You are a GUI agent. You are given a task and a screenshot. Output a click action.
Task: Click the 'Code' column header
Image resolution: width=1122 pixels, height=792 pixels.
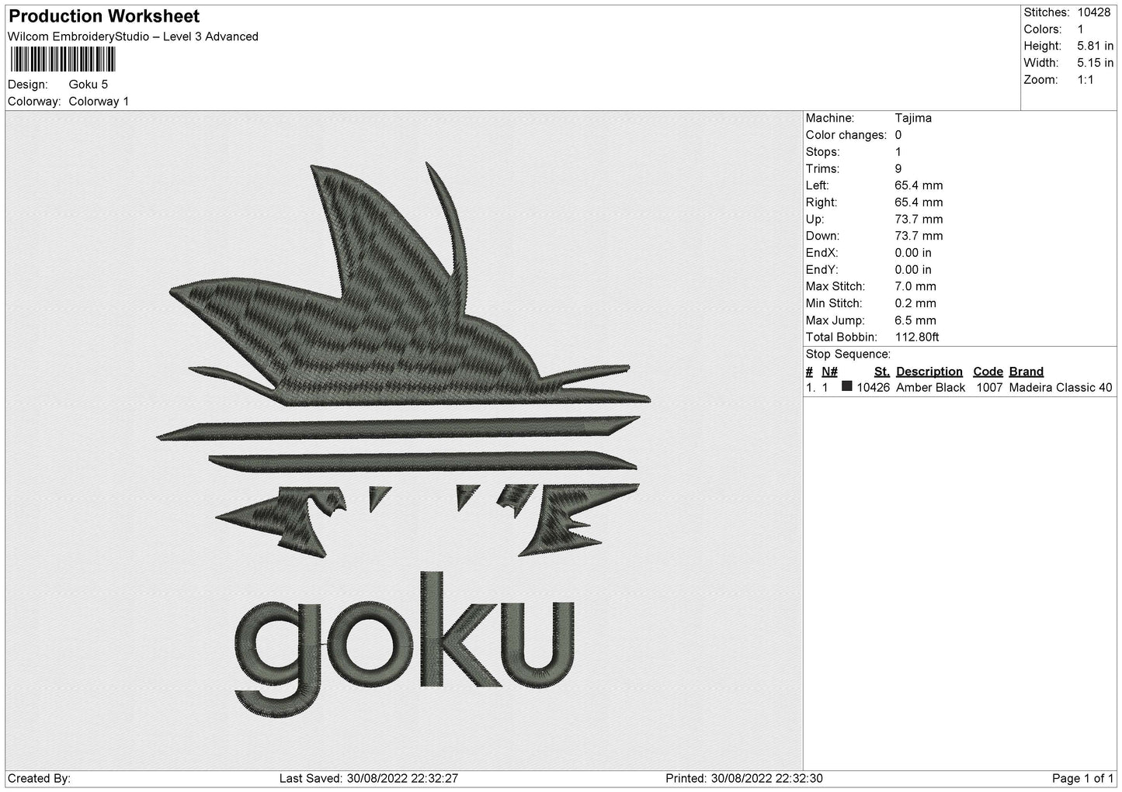[988, 372]
